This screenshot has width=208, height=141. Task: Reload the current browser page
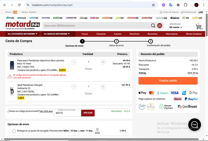pos(19,5)
